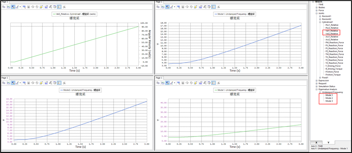Select Mode 3 under Undamped Frequency
This screenshot has height=153, width=352.
[x=329, y=101]
